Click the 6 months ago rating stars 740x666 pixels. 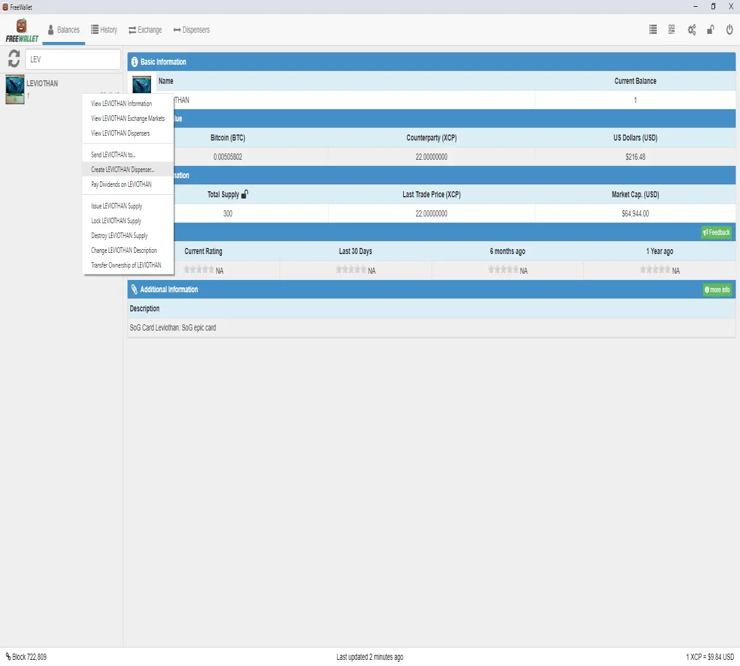point(503,269)
